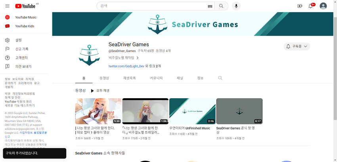Start voice search with microphone icon

236,6
